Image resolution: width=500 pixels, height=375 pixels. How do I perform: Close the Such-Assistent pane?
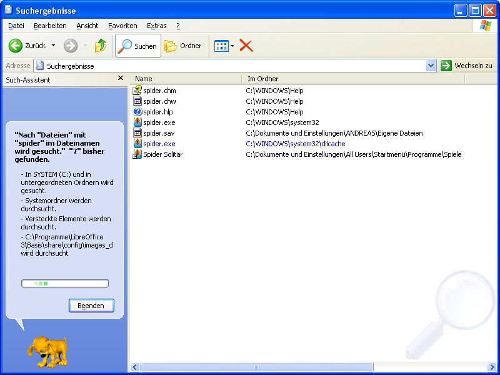121,78
